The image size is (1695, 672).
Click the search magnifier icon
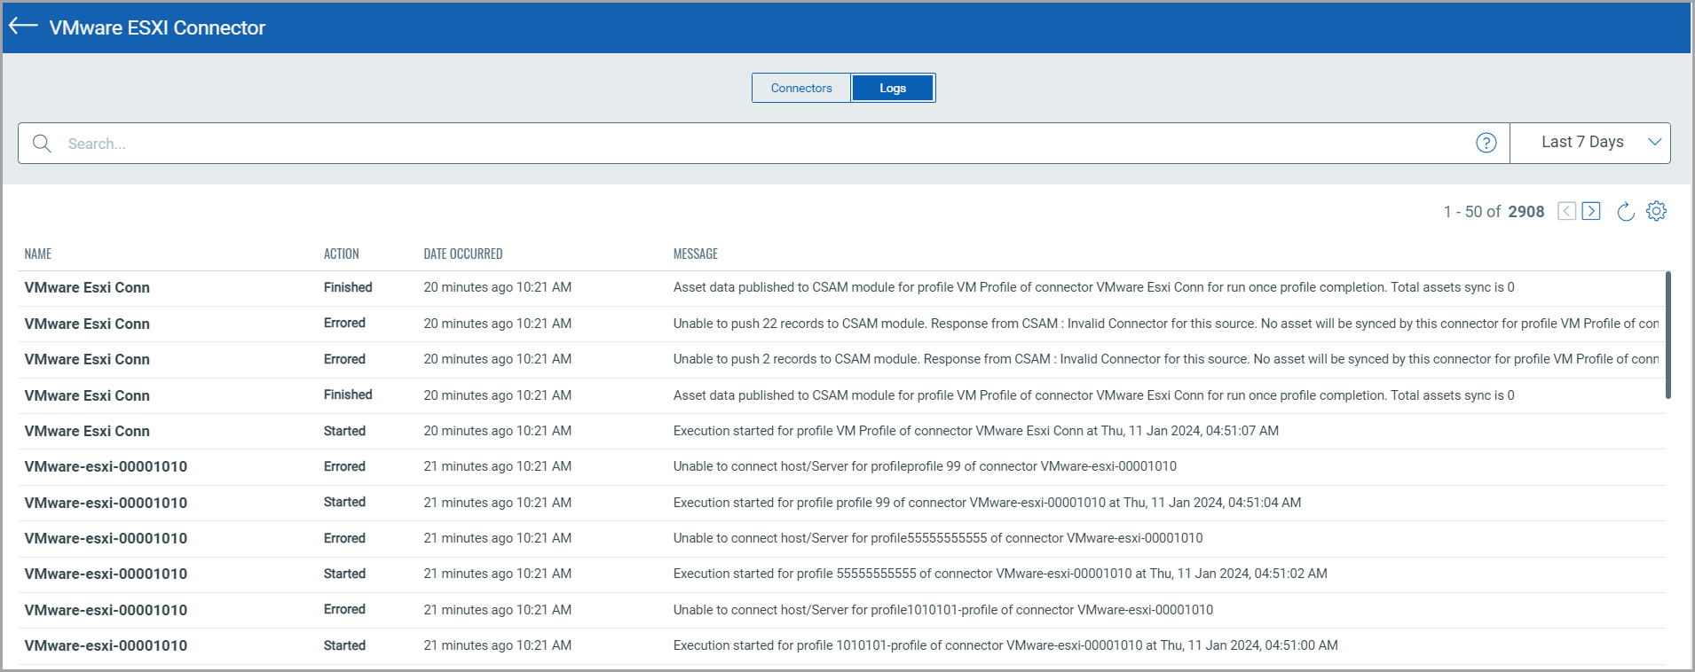(x=42, y=144)
